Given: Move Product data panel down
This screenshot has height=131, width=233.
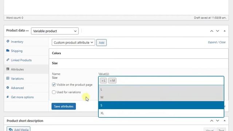Looking at the screenshot, I should tap(218, 31).
